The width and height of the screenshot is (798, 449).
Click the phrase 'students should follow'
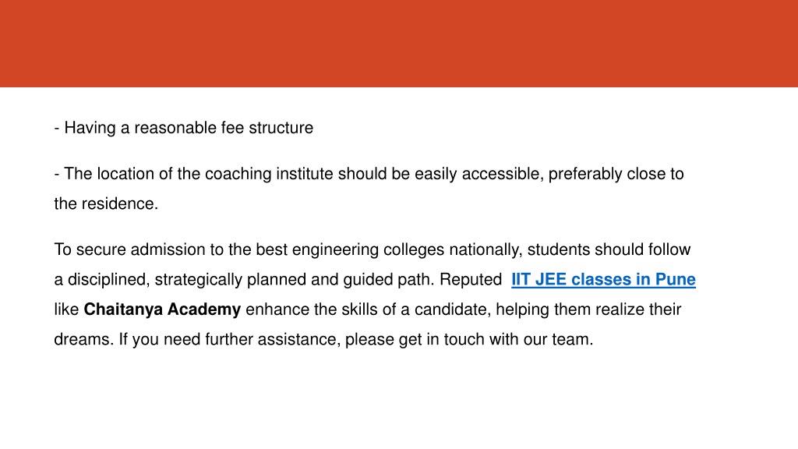pos(609,250)
